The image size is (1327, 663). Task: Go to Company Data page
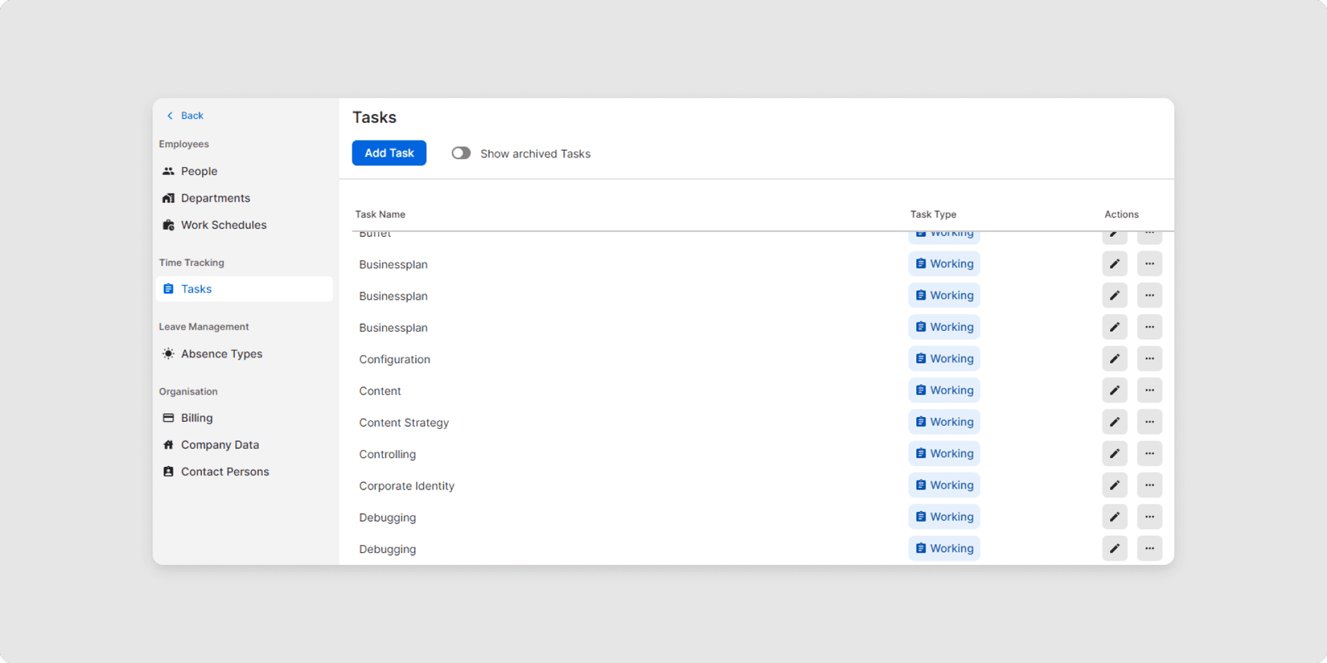(x=219, y=445)
